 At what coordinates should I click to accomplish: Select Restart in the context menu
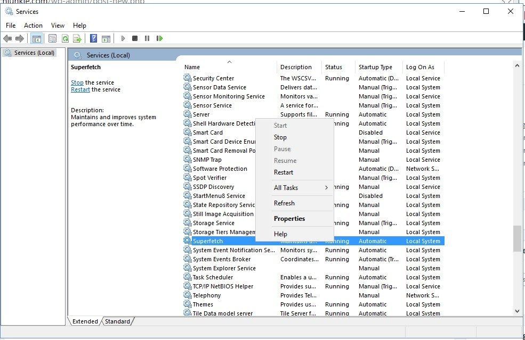284,172
